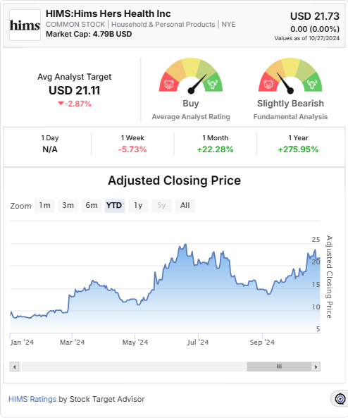
Task: Click the bull icon on analyst rating gauge
Action: [212, 85]
